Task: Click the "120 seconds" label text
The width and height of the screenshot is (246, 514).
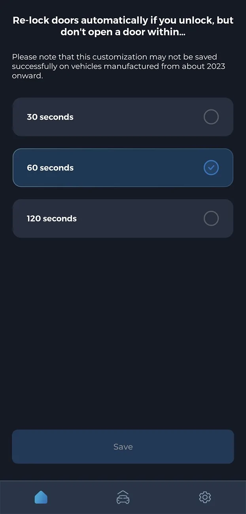Action: pos(52,218)
